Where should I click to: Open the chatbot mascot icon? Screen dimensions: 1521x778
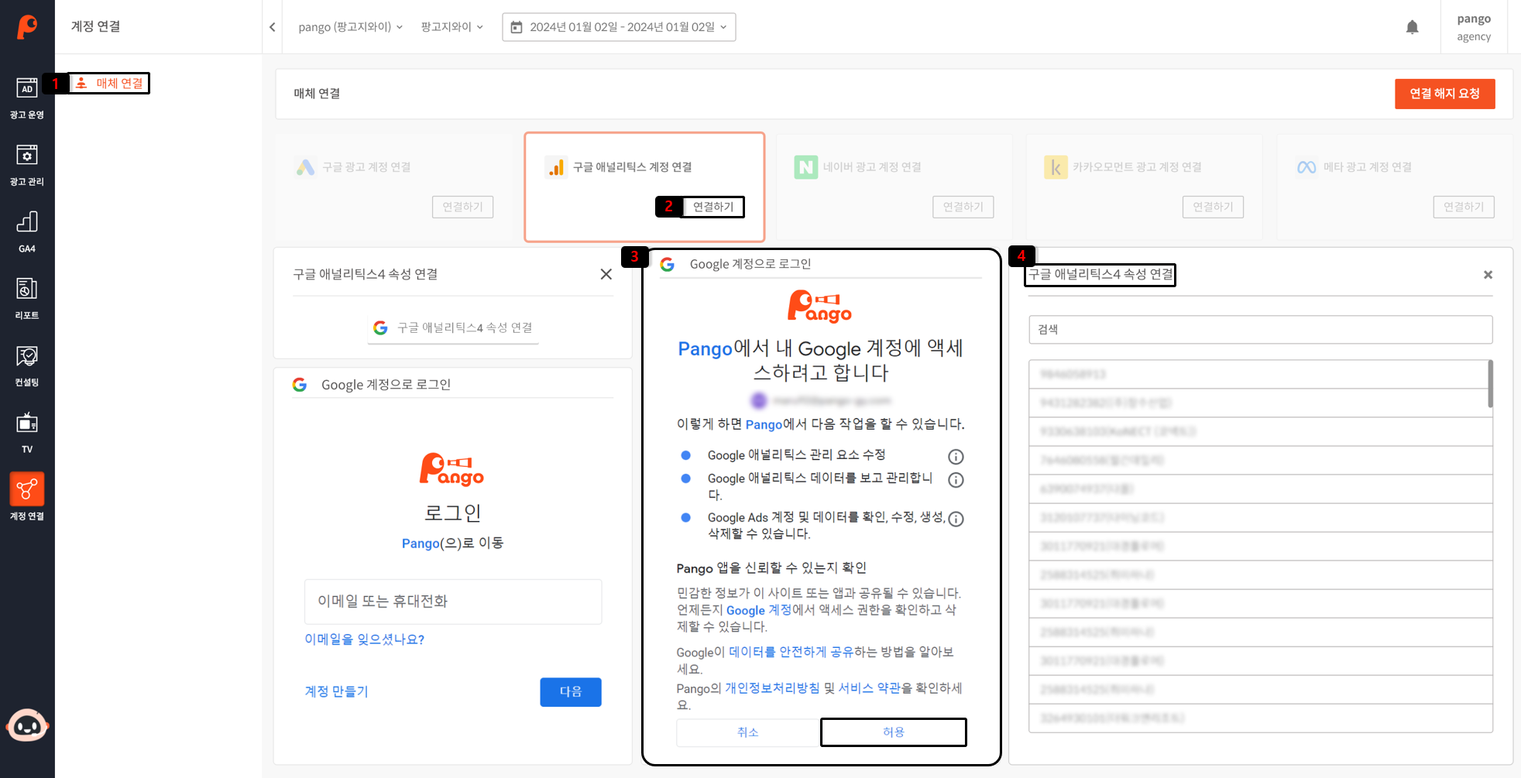27,726
